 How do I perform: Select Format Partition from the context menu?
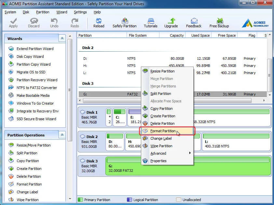pos(165,131)
